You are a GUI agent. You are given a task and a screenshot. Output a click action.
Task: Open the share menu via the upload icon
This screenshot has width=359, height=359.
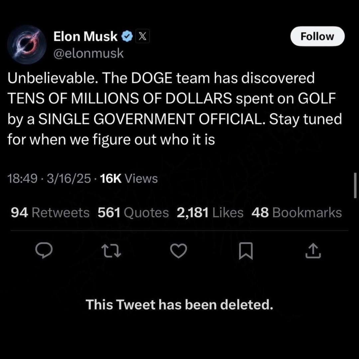pos(313,251)
